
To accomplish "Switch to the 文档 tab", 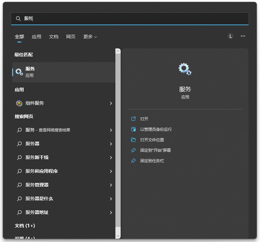I will point(54,37).
